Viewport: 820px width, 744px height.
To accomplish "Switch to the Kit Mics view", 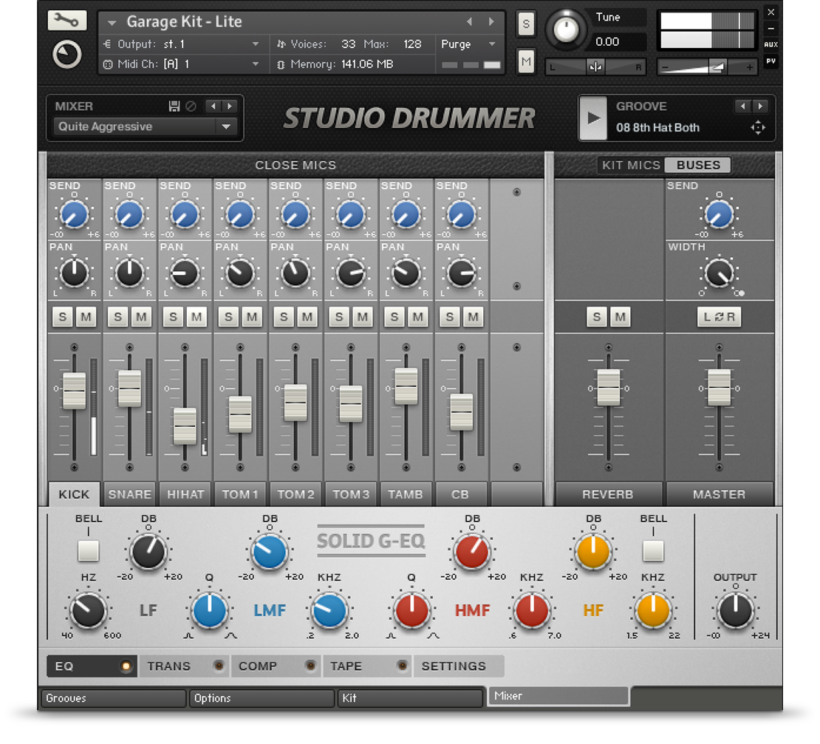I will coord(631,165).
